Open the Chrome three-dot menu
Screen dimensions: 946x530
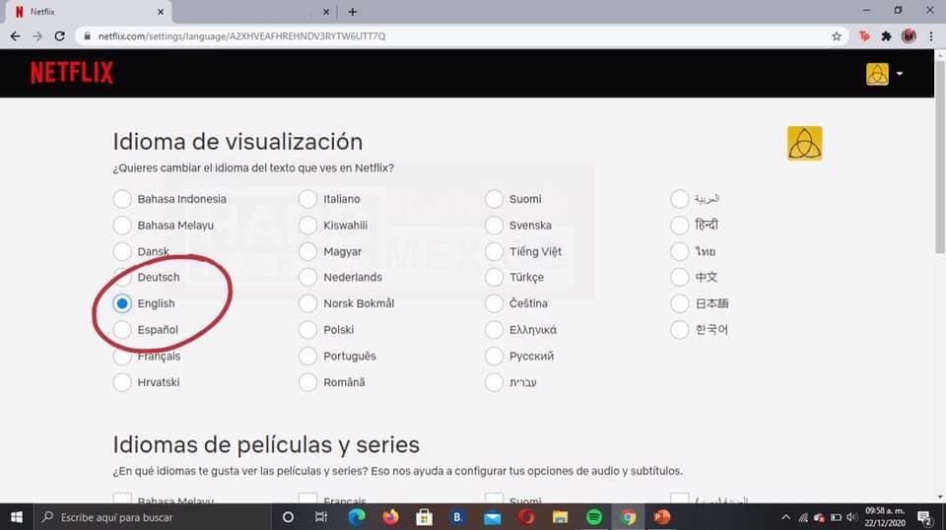(x=931, y=36)
